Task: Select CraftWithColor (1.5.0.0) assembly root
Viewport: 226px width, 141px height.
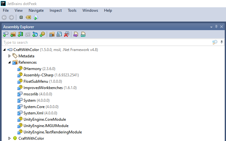Action: click(x=56, y=50)
